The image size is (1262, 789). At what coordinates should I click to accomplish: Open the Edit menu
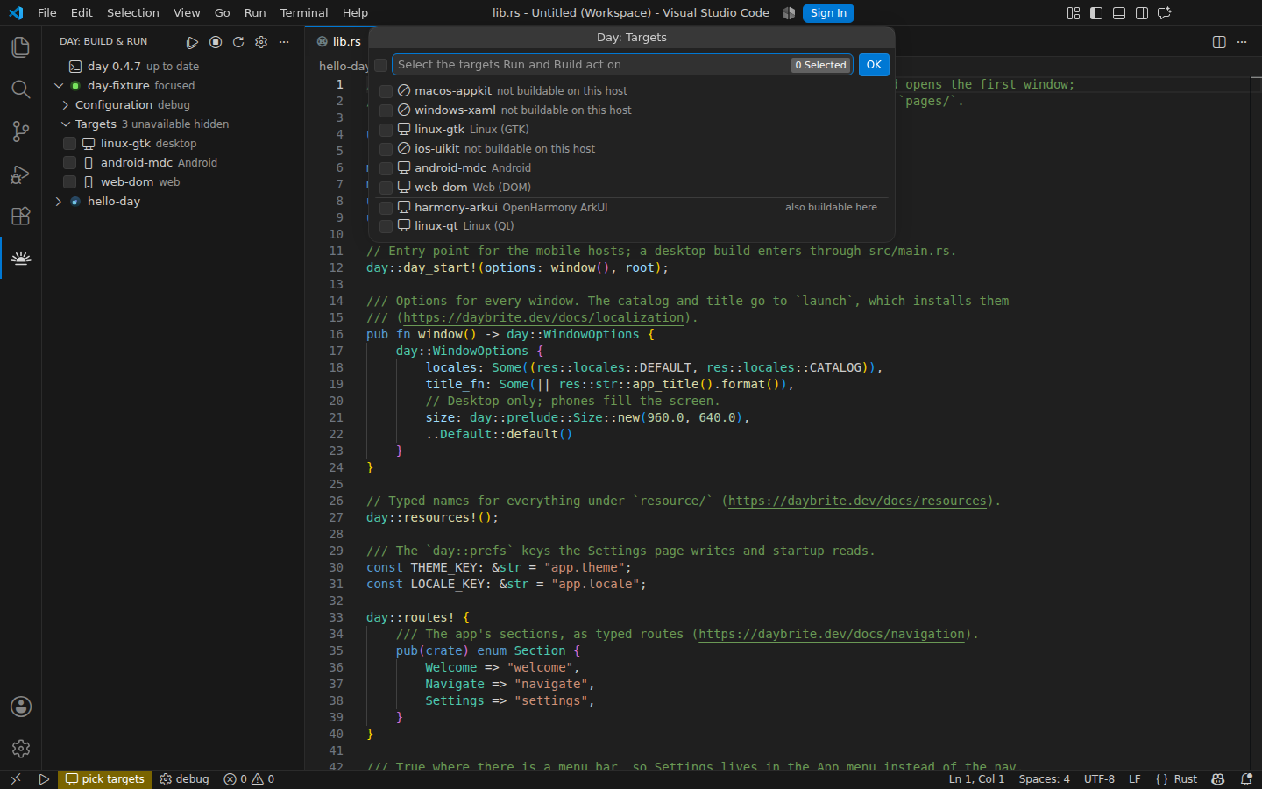click(x=82, y=13)
